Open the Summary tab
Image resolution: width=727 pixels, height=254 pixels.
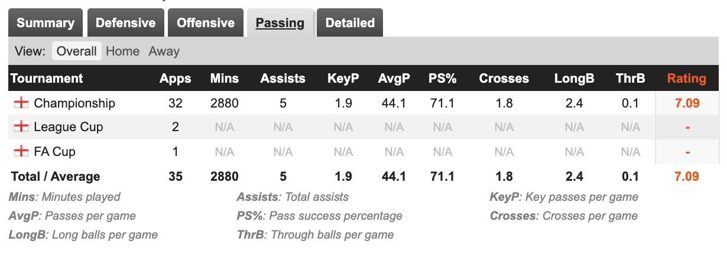[46, 23]
